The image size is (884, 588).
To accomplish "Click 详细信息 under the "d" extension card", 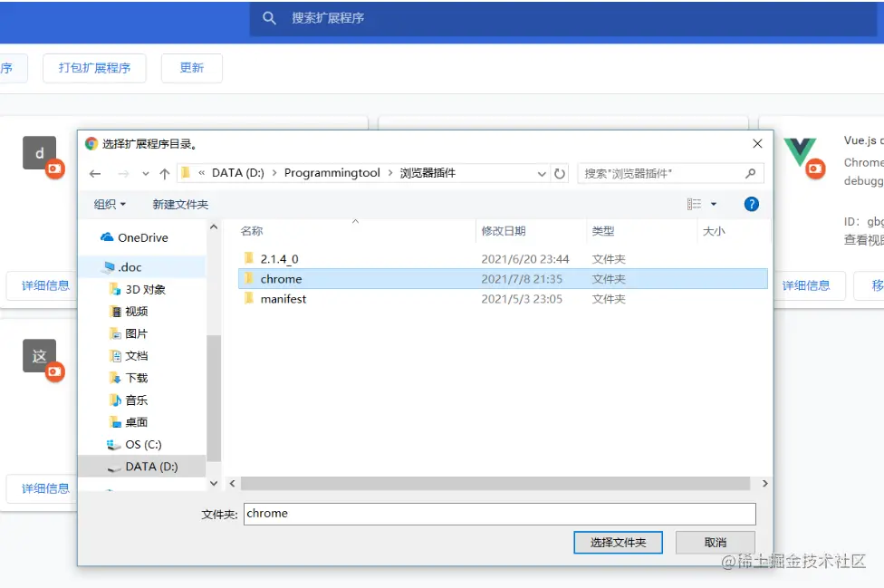I will click(x=45, y=285).
